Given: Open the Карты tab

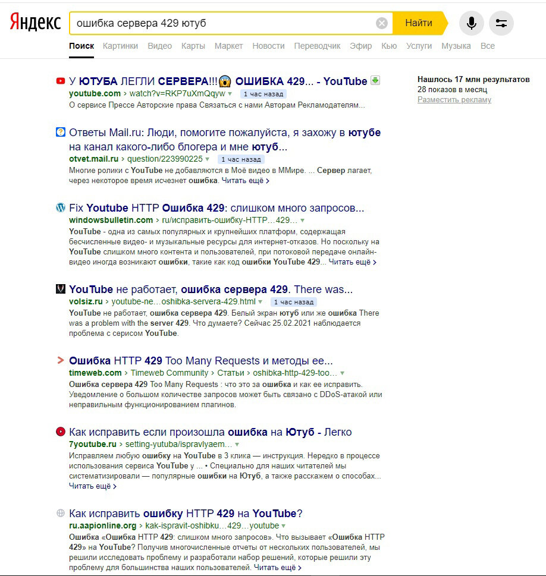Looking at the screenshot, I should pos(193,46).
